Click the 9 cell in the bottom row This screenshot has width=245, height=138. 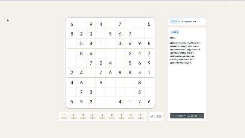point(81,102)
